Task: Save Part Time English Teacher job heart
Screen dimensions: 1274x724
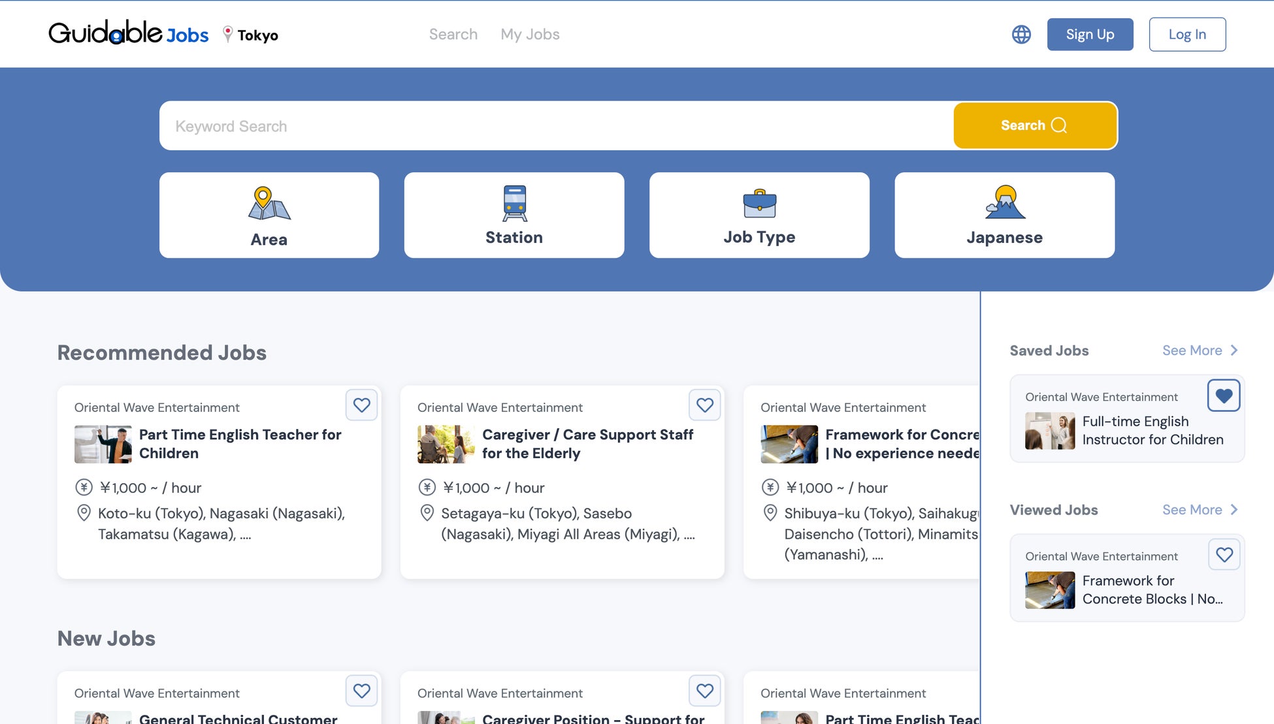Action: pos(361,405)
